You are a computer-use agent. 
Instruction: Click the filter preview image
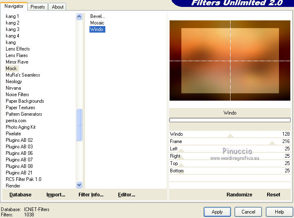click(x=230, y=61)
